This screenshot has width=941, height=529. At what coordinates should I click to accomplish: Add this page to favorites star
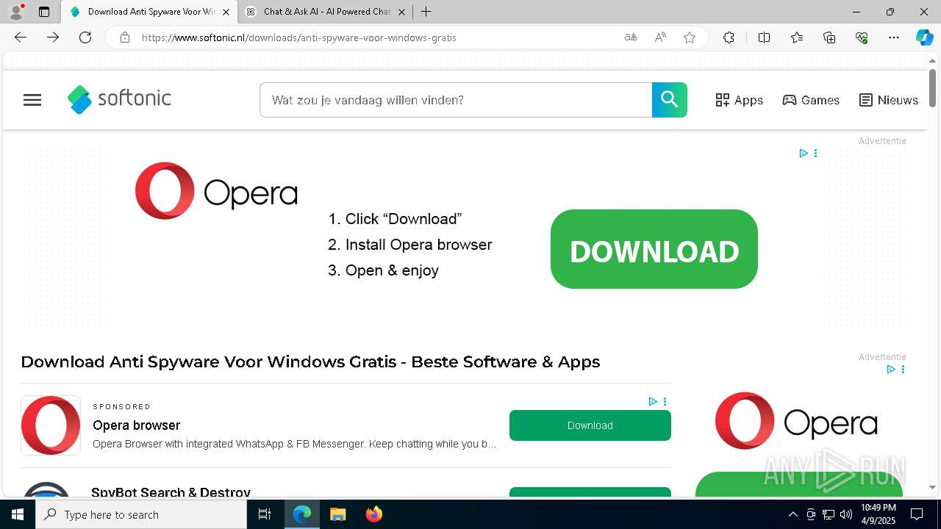coord(690,37)
